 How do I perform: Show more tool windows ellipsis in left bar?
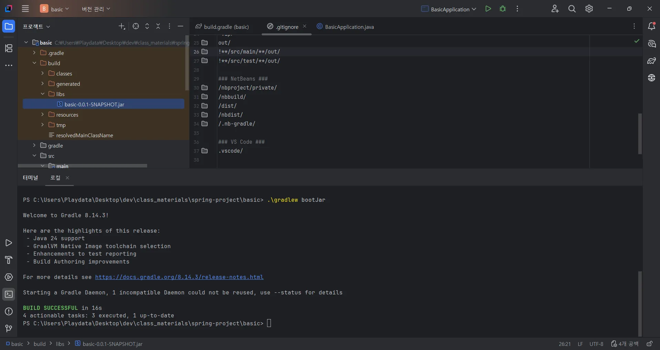9,65
